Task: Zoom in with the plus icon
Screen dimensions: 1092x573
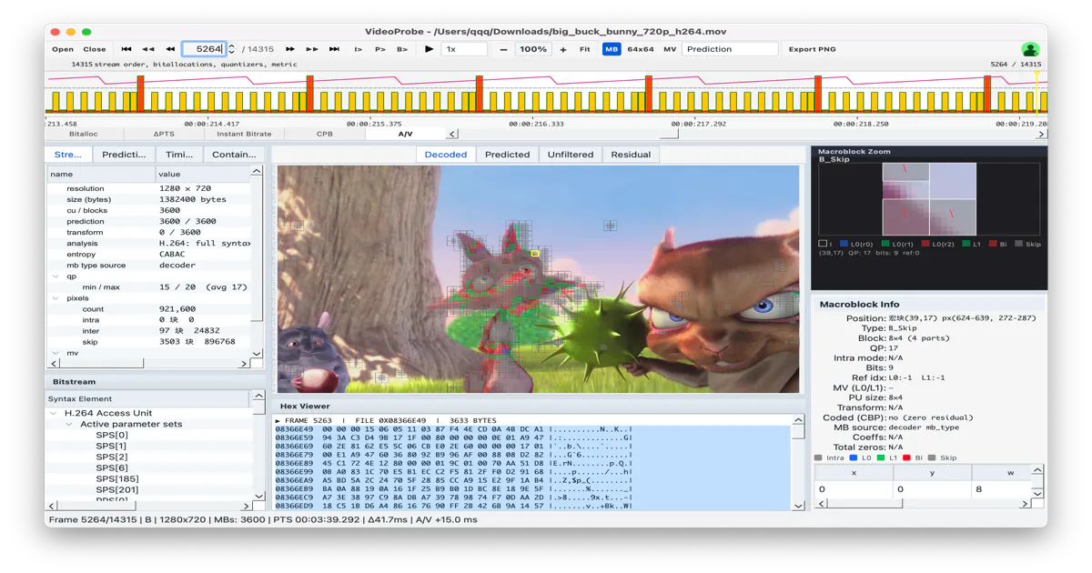Action: pos(563,49)
